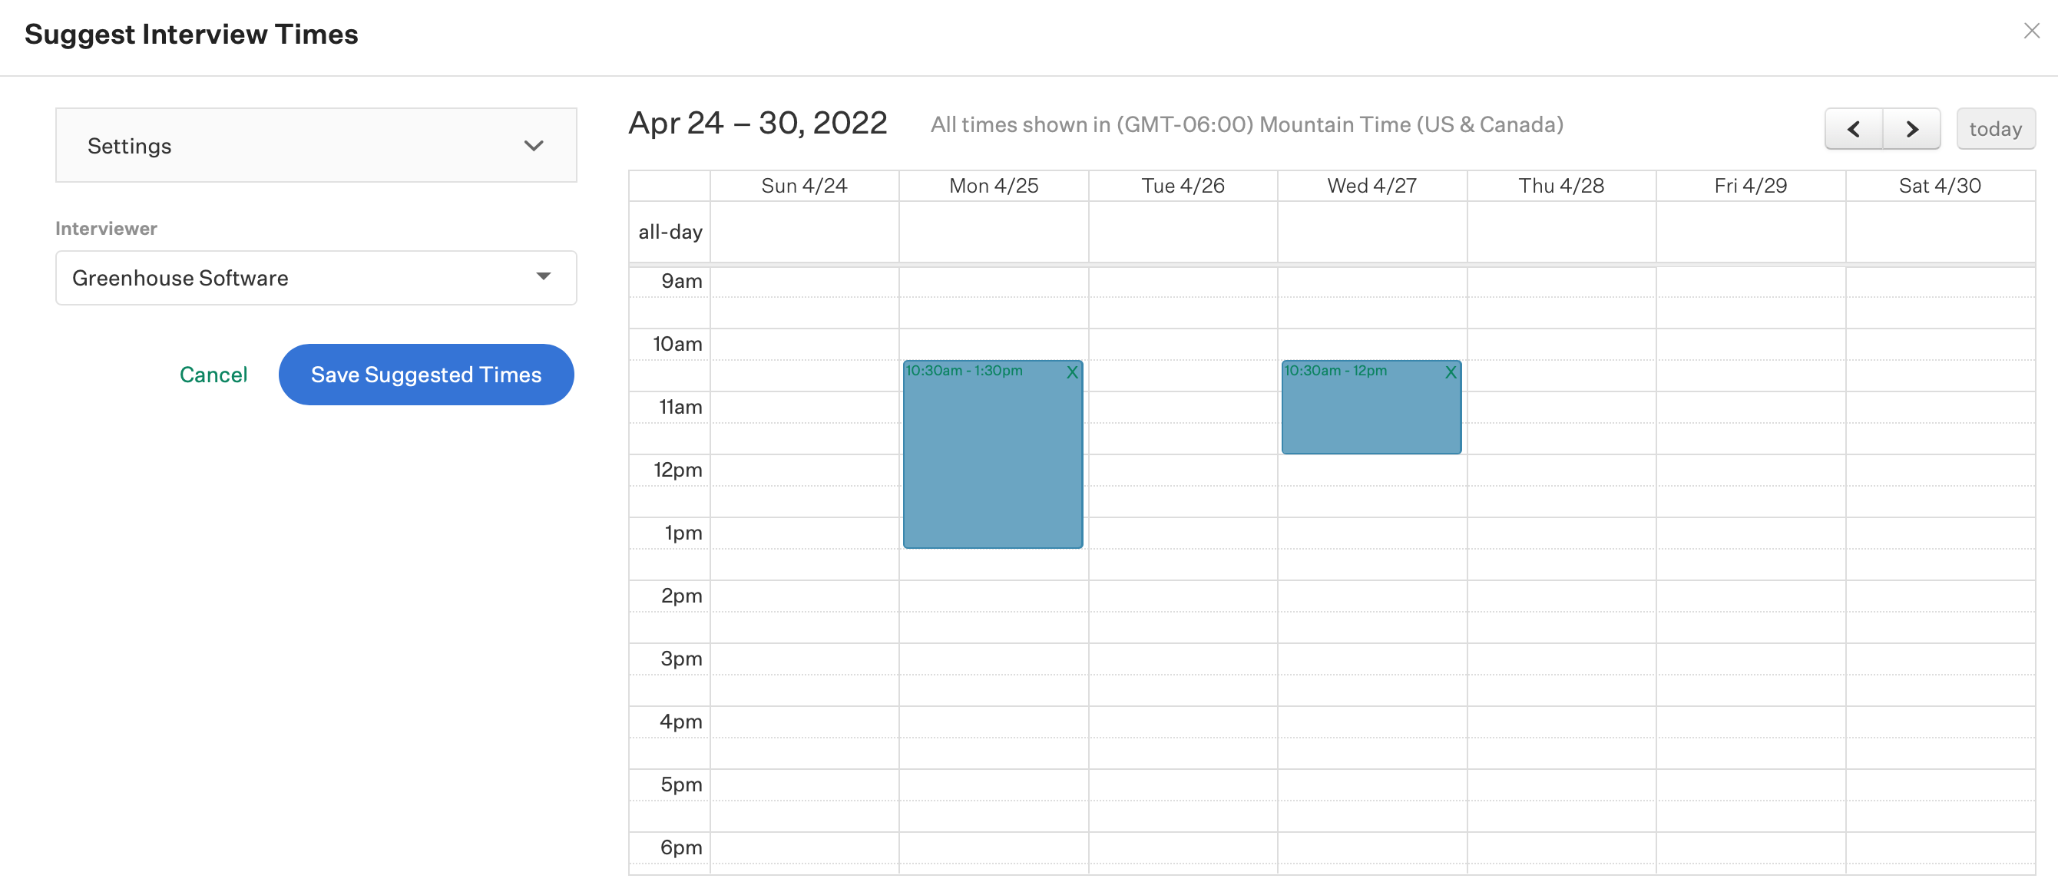Click the 2pm slot on Tue 4/26
This screenshot has height=895, width=2058.
pyautogui.click(x=1183, y=596)
